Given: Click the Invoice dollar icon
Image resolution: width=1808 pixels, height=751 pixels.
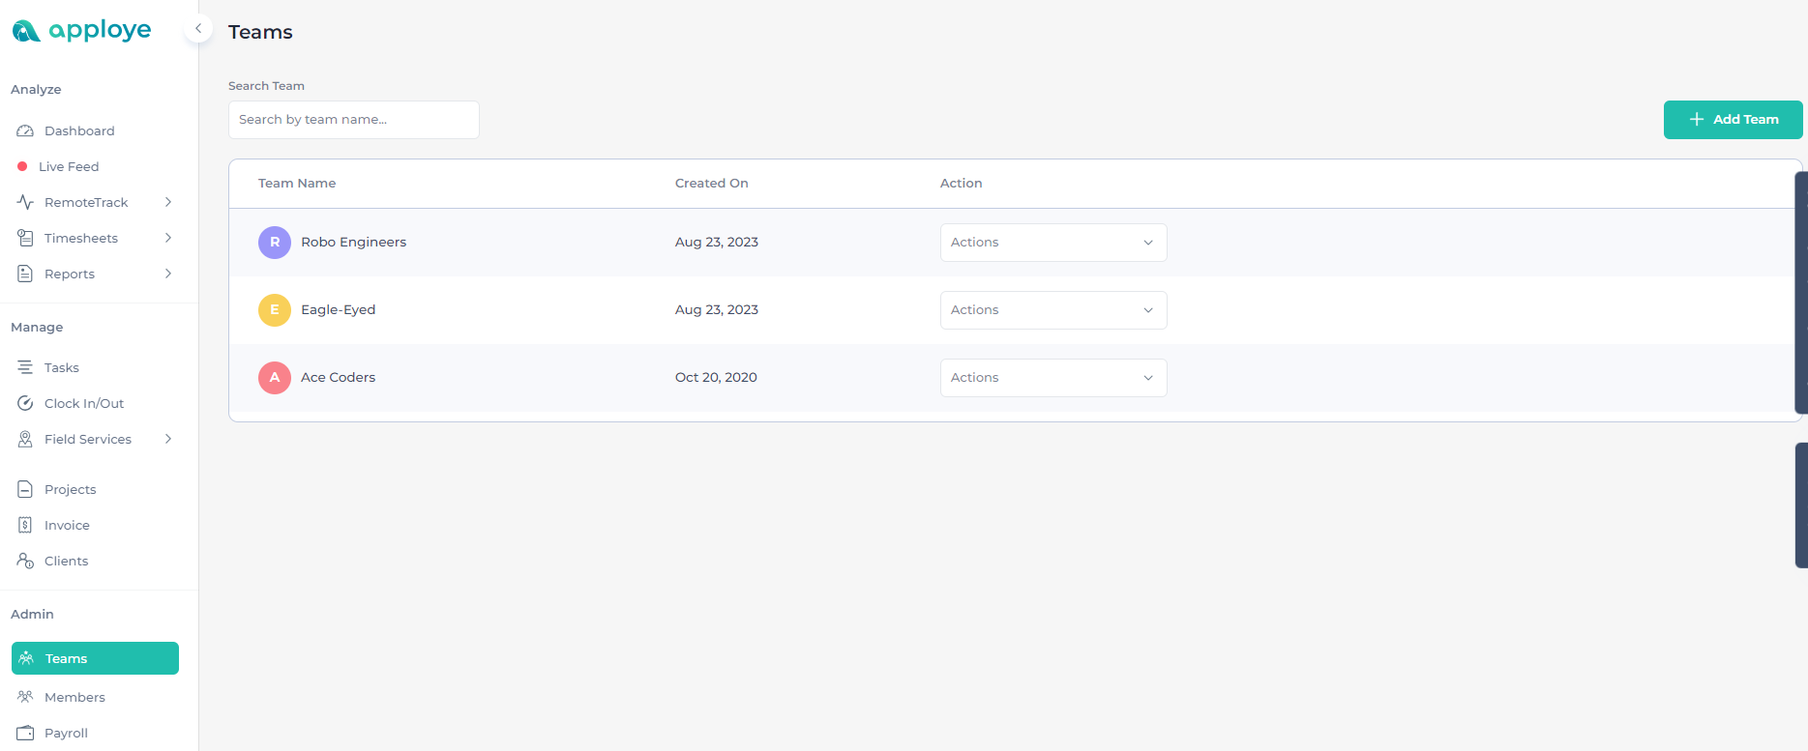Looking at the screenshot, I should [x=25, y=525].
